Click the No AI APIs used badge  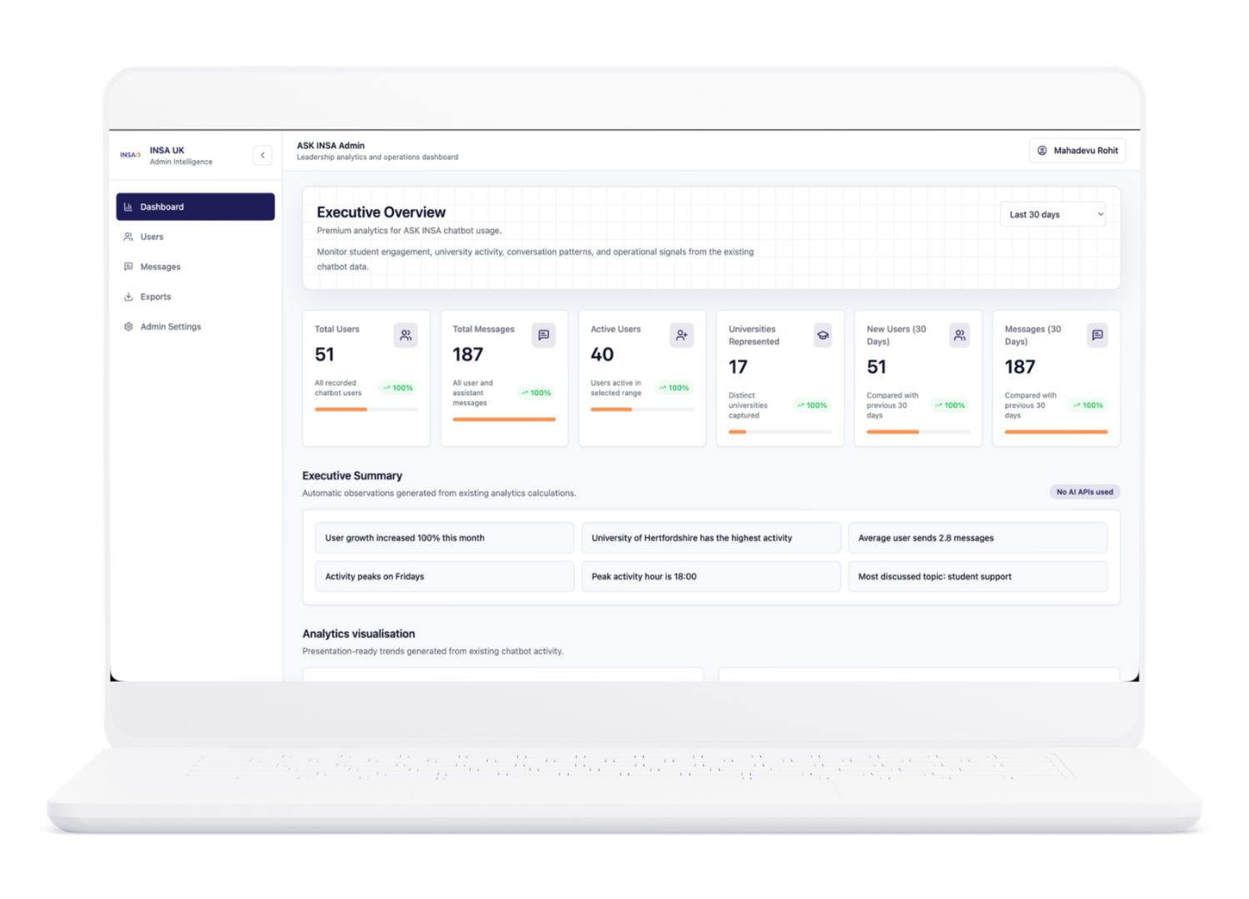coord(1085,492)
